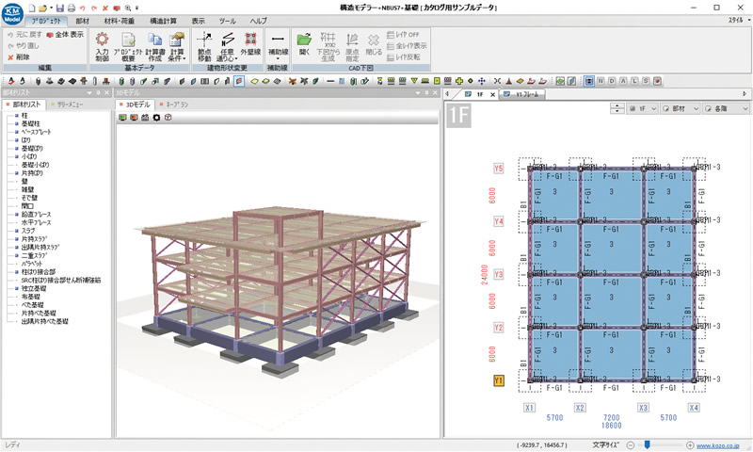
Task: Switch to 材料・荷重 ribbon tab
Action: click(x=120, y=21)
